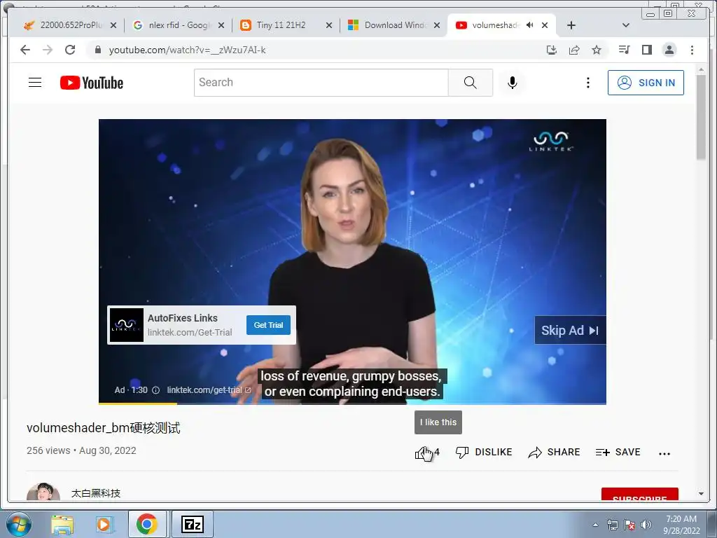Screen dimensions: 717x538
Task: Click SHARE button
Action: point(554,452)
